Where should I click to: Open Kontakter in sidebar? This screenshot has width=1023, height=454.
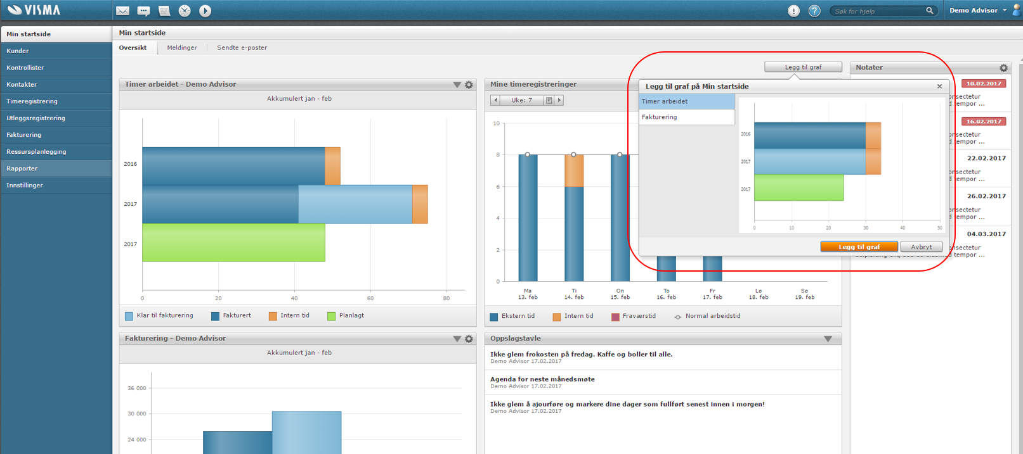(x=56, y=84)
